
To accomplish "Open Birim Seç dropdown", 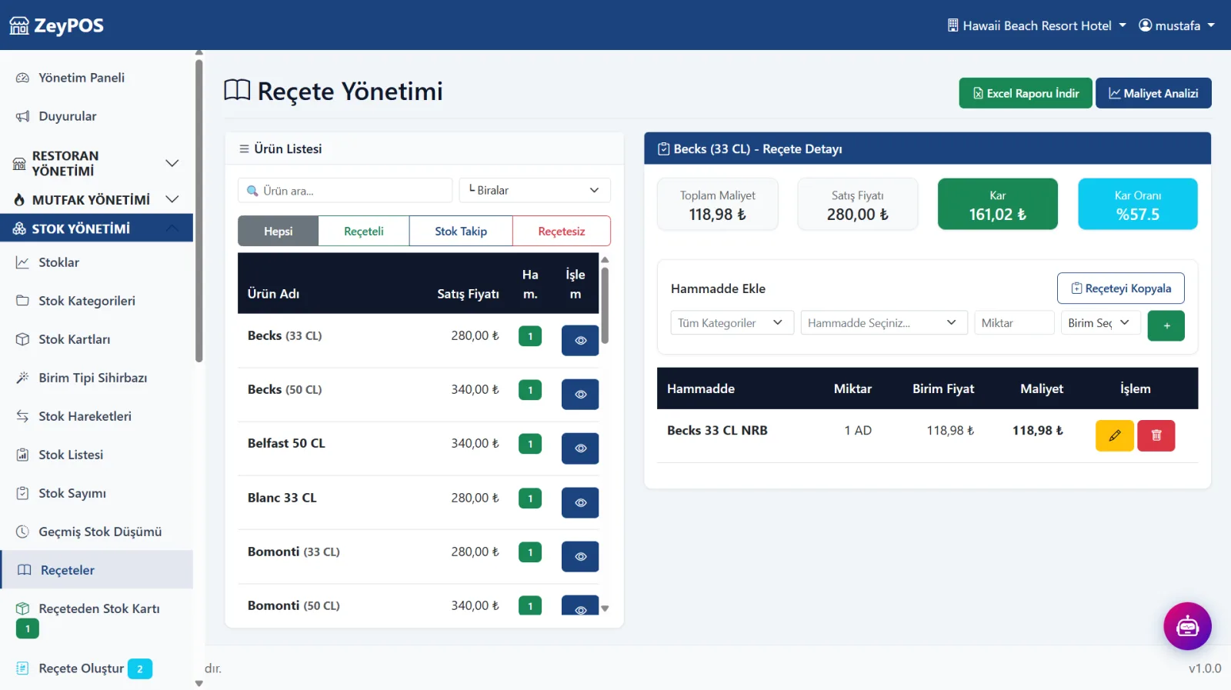I will pos(1100,322).
